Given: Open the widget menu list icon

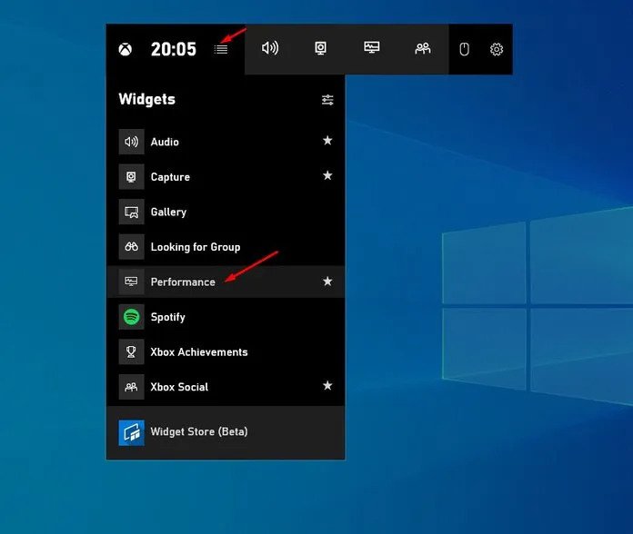Looking at the screenshot, I should 221,49.
